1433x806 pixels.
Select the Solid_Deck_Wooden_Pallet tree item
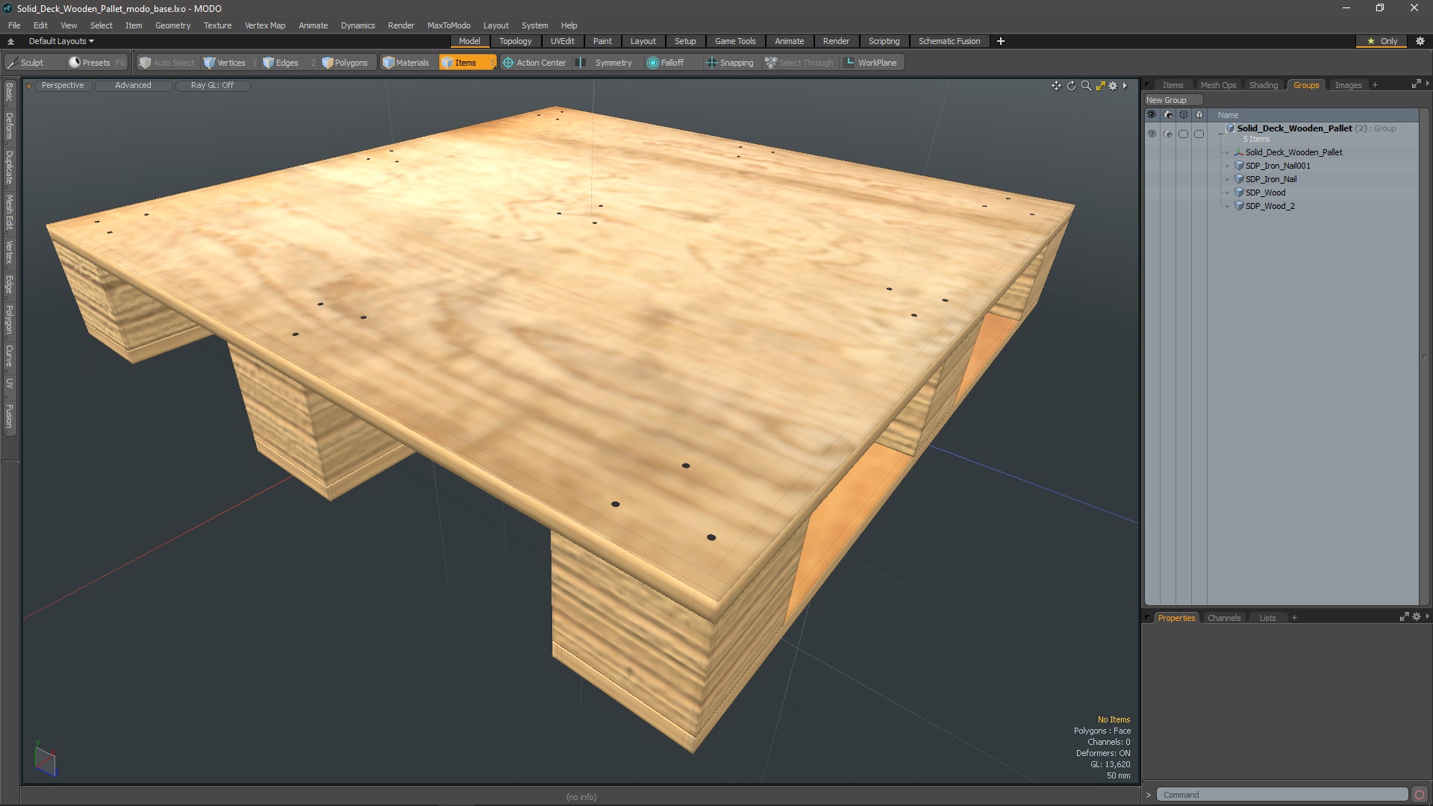[x=1293, y=151]
